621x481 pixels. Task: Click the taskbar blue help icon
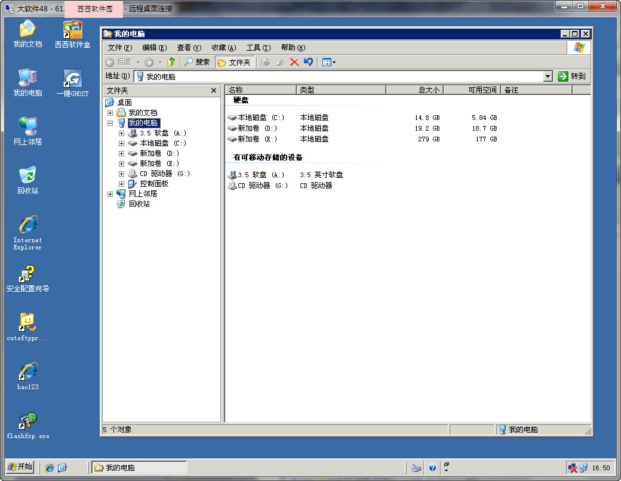tap(432, 468)
